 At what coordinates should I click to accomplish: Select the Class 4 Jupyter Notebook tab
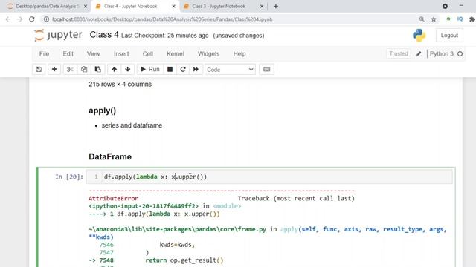click(x=131, y=6)
